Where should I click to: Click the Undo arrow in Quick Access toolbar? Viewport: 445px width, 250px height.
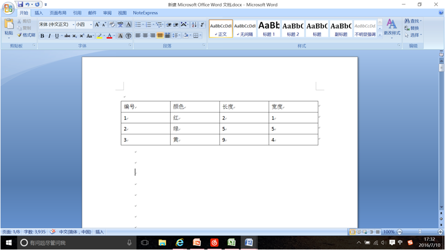tap(27, 4)
